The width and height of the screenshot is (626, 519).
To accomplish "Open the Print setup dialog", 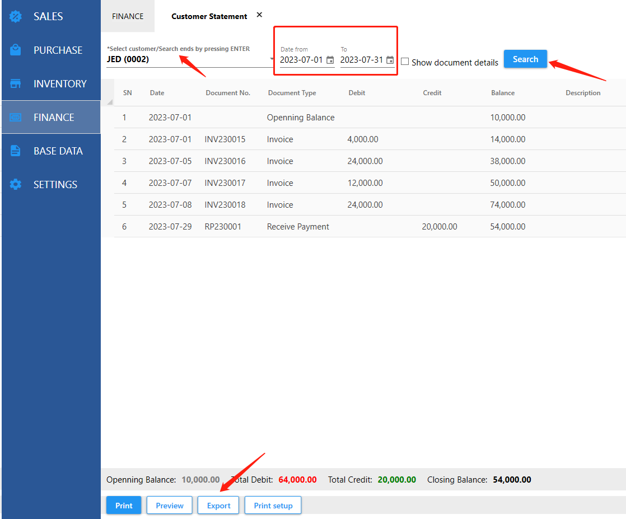I will click(273, 506).
